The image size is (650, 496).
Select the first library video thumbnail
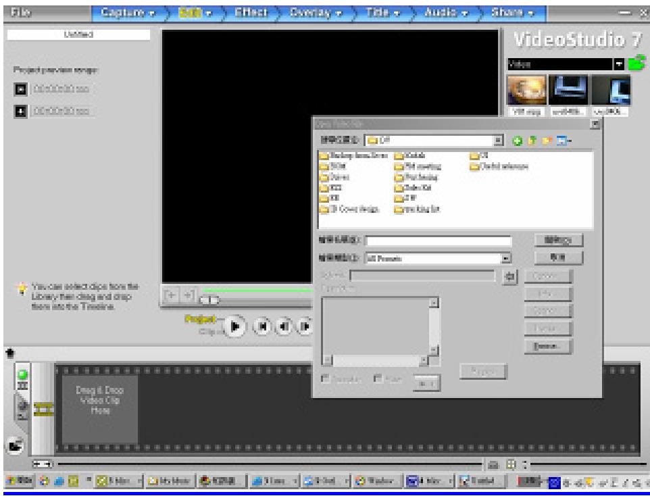click(x=526, y=91)
